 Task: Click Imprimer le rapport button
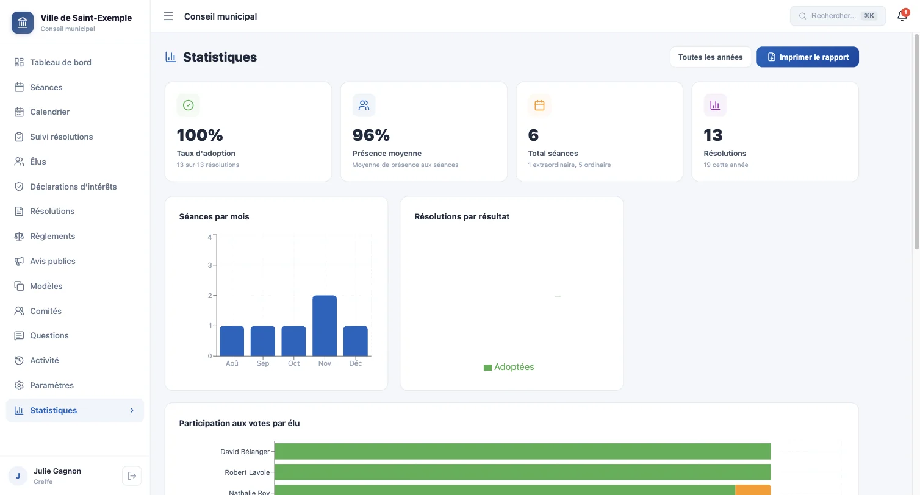[x=808, y=57]
